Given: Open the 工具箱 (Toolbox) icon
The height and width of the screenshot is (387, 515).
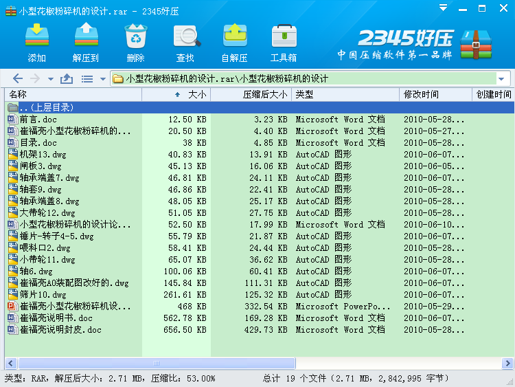Looking at the screenshot, I should [x=284, y=36].
